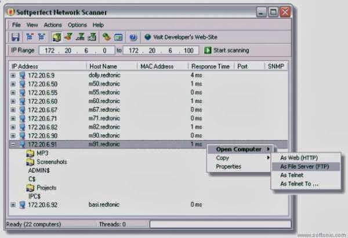Click the green Start scanning play icon
The height and width of the screenshot is (238, 348).
208,50
